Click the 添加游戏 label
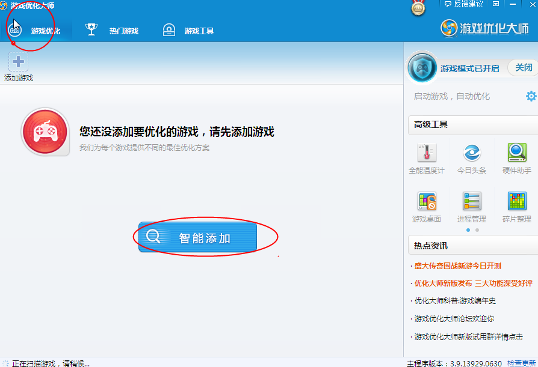The height and width of the screenshot is (367, 538). tap(19, 78)
